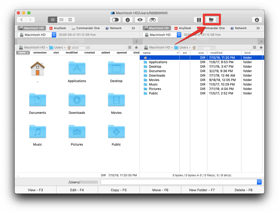The image size is (279, 213).
Task: Open search with the binoculars icon
Action: [x=152, y=20]
